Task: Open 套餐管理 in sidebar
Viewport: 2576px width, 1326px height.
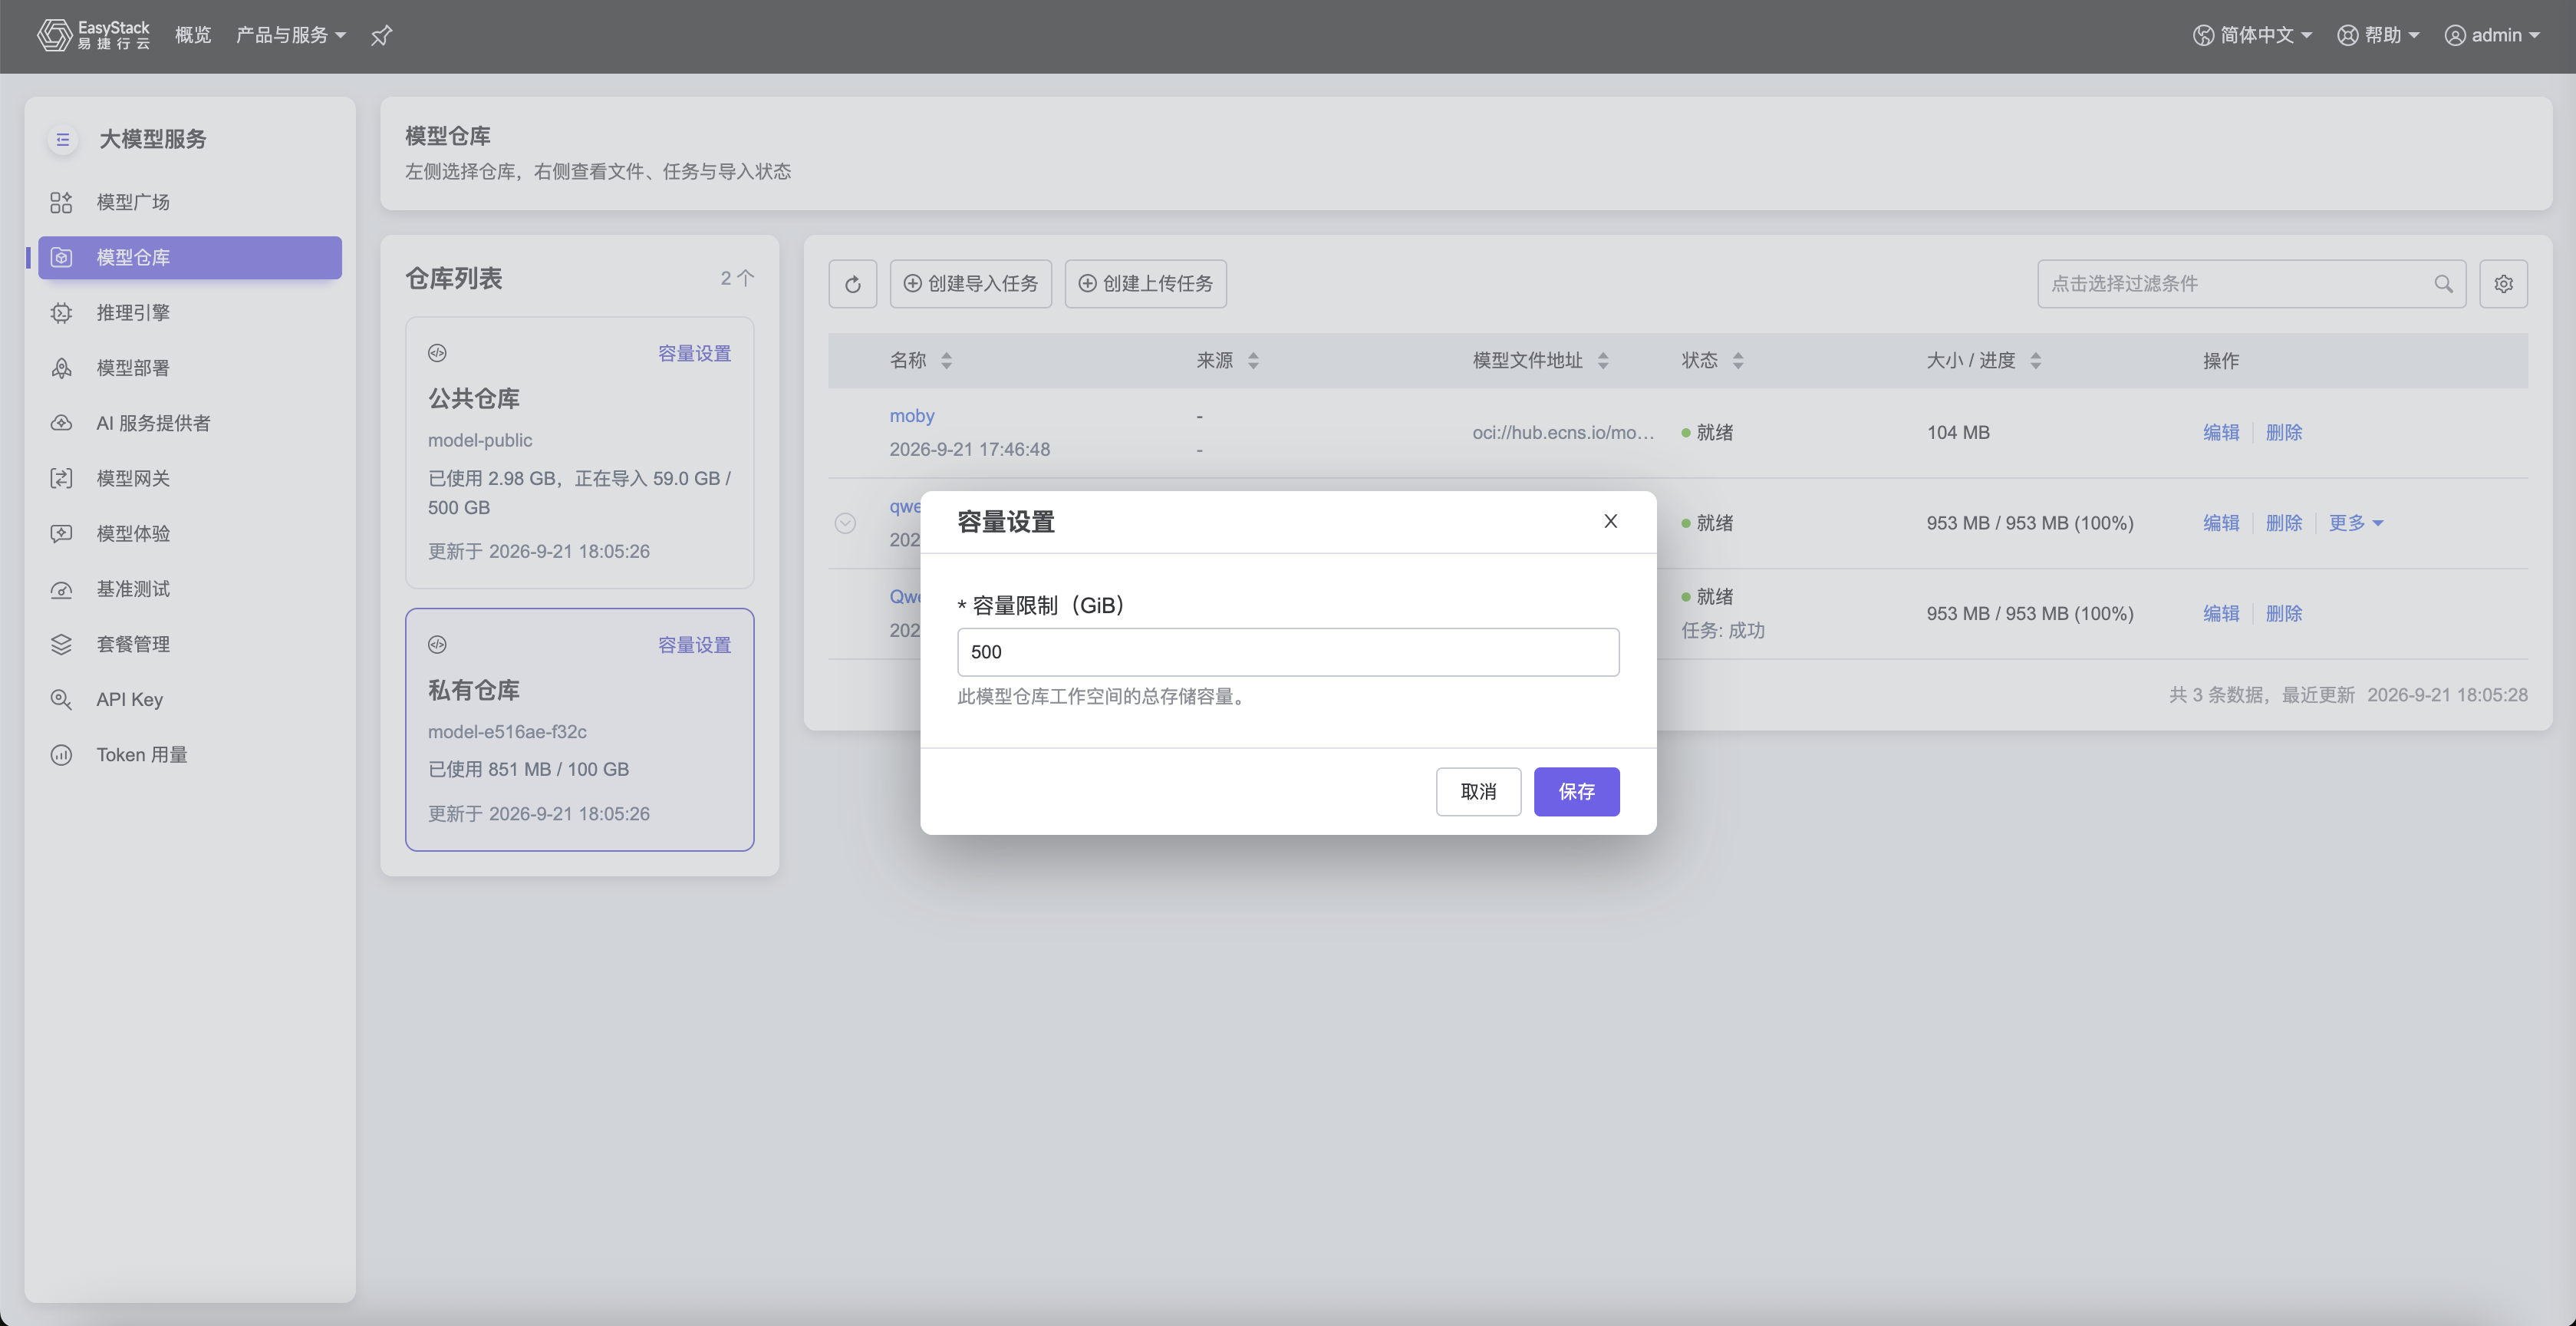Action: 190,644
